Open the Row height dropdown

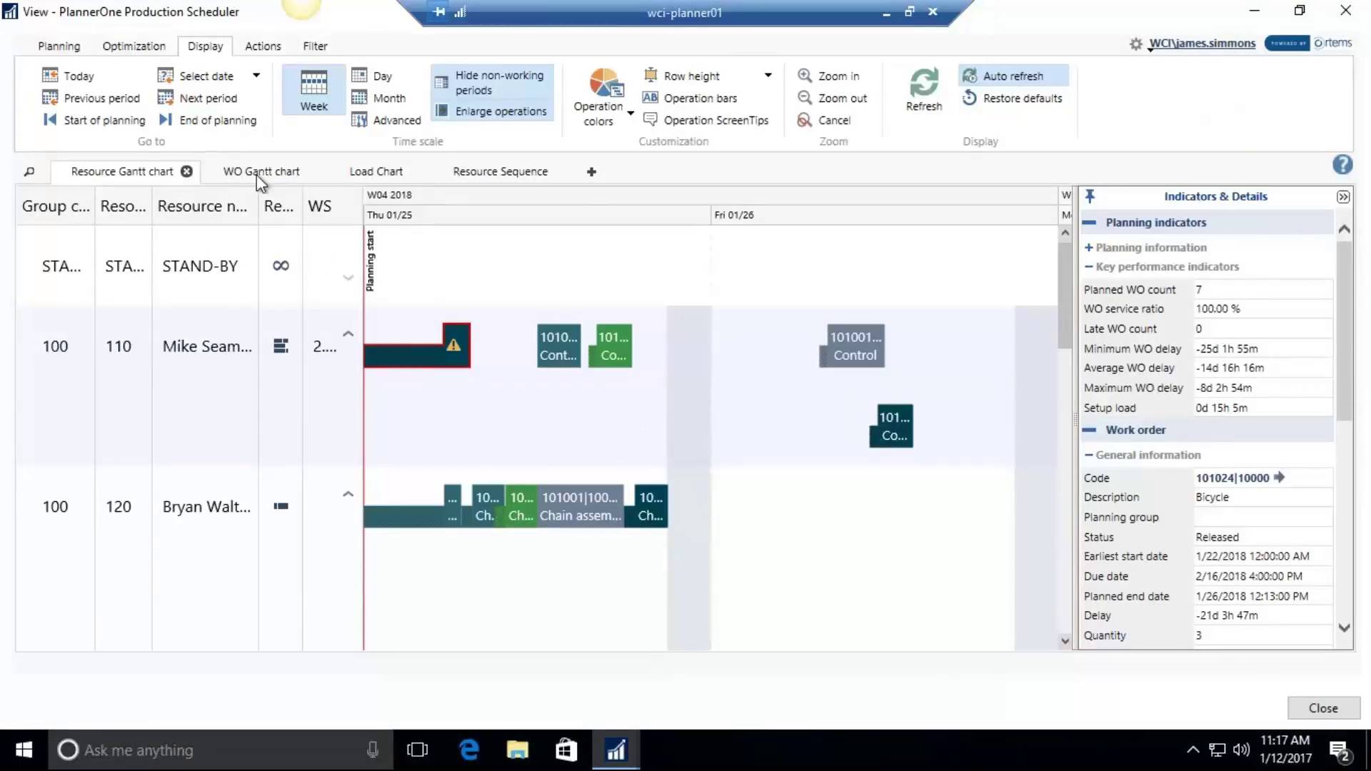click(x=769, y=74)
